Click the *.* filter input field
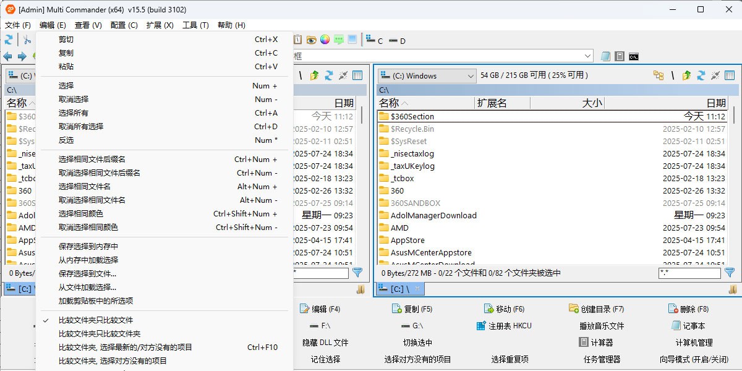742x371 pixels. [x=689, y=273]
